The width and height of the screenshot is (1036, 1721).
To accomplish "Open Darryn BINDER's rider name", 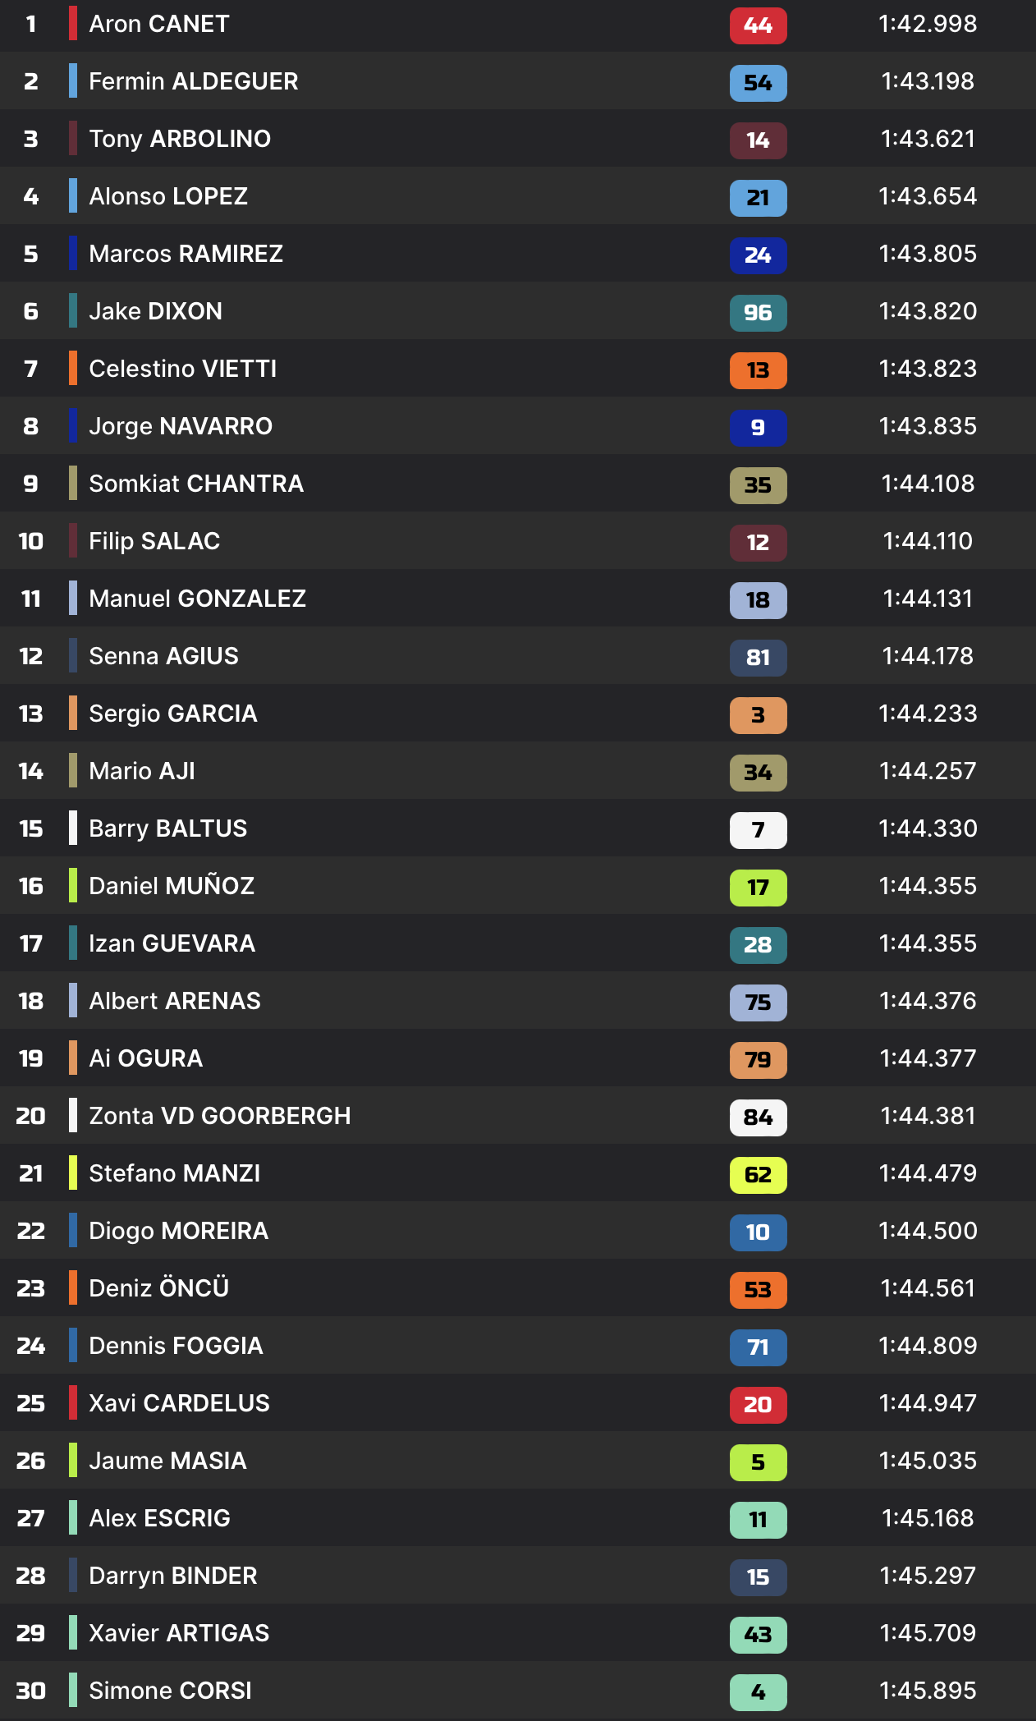I will (173, 1576).
